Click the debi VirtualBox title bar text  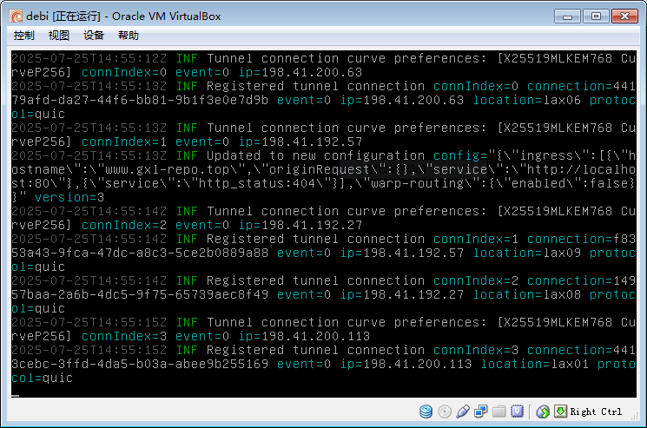click(120, 16)
